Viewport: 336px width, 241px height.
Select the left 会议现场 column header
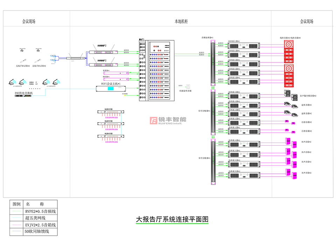click(x=29, y=21)
